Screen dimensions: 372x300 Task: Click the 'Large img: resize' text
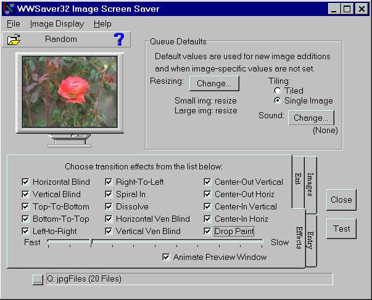tap(206, 111)
